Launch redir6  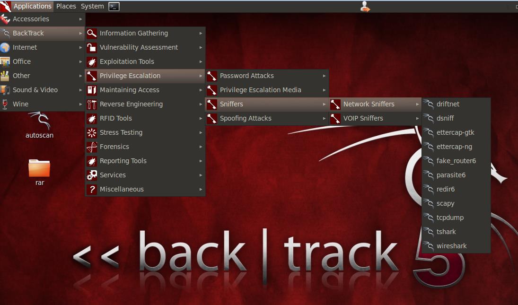click(x=456, y=190)
